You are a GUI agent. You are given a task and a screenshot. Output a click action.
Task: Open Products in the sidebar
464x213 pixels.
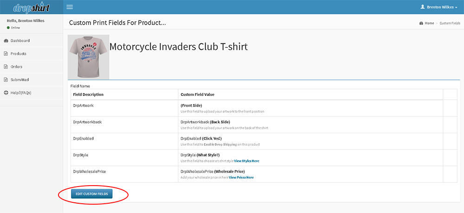(x=32, y=53)
